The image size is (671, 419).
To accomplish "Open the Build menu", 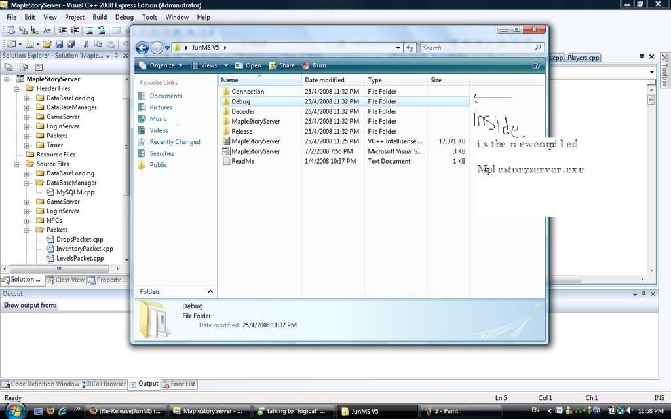I will pos(100,17).
